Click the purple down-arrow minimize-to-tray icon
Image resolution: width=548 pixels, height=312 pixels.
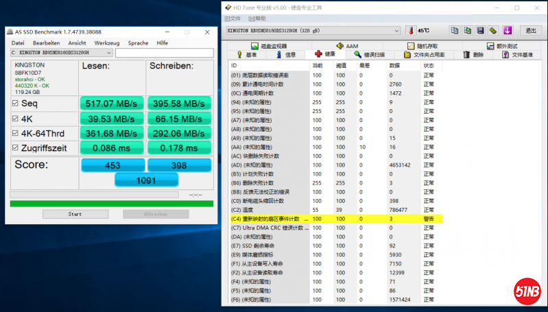tap(508, 31)
